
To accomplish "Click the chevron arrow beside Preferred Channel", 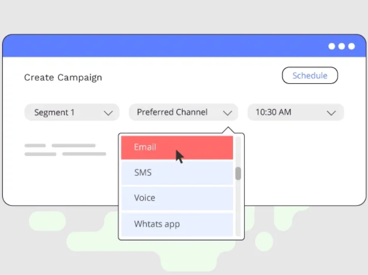I will coord(228,113).
